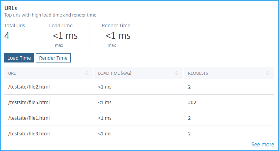This screenshot has width=279, height=151.
Task: Switch to the Load Time tab
Action: [19, 58]
